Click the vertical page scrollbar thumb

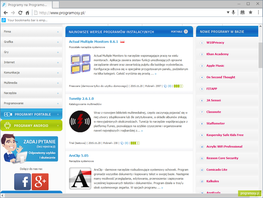click(x=260, y=55)
